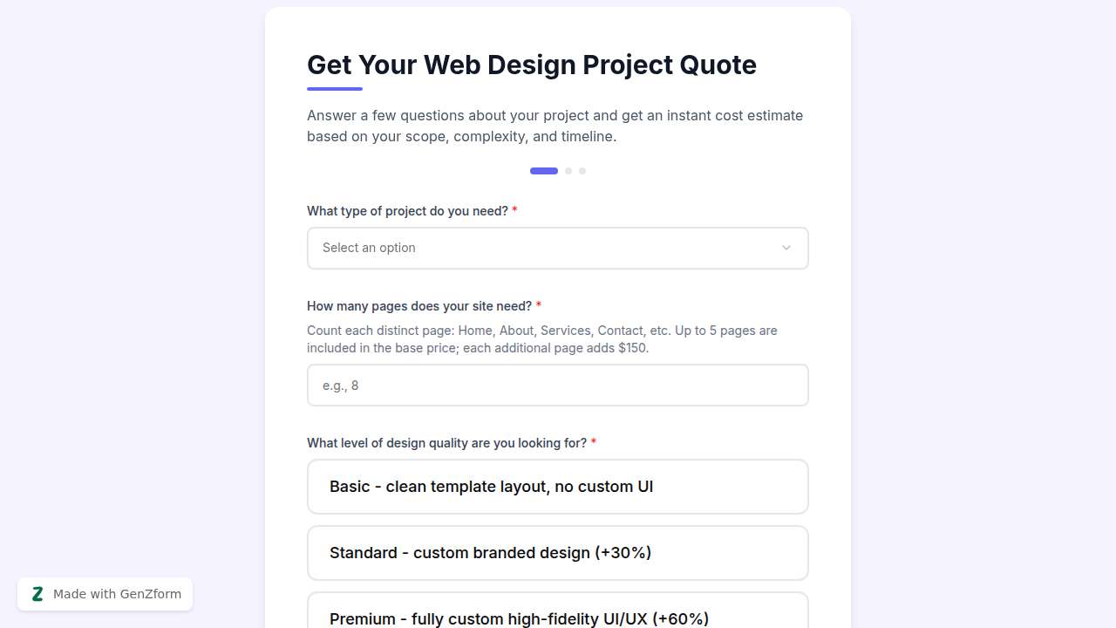Click the active first step progress pill

pos(543,171)
